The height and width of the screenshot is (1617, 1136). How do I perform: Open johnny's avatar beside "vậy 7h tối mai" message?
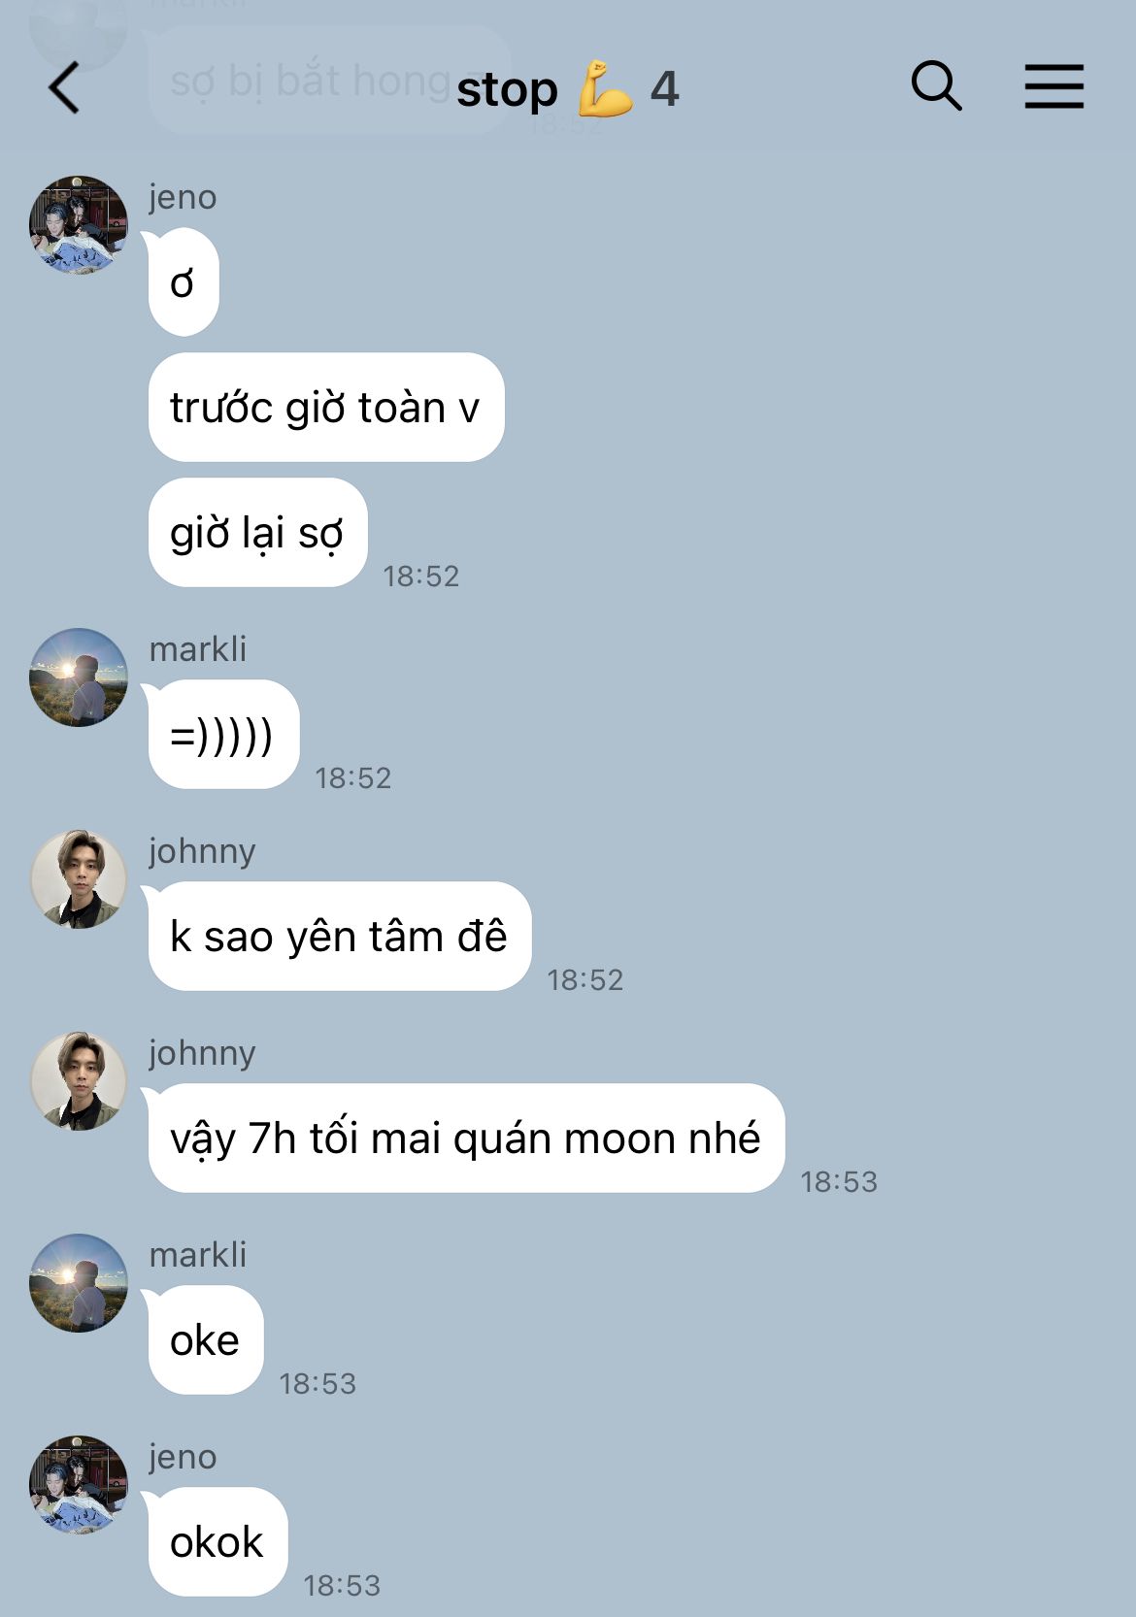click(x=79, y=1080)
